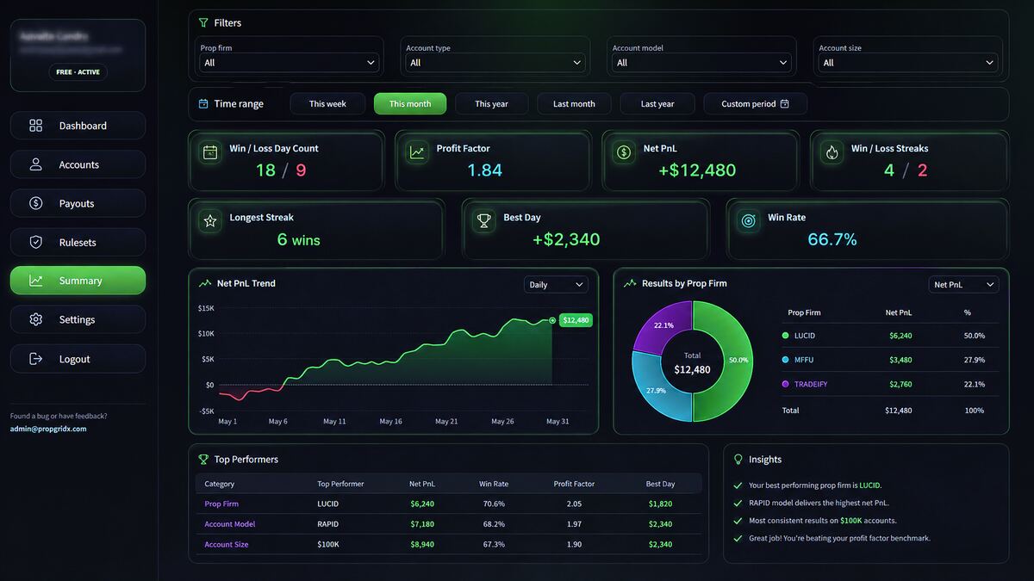This screenshot has width=1034, height=581.
Task: Click the Settings gear icon
Action: pos(35,319)
